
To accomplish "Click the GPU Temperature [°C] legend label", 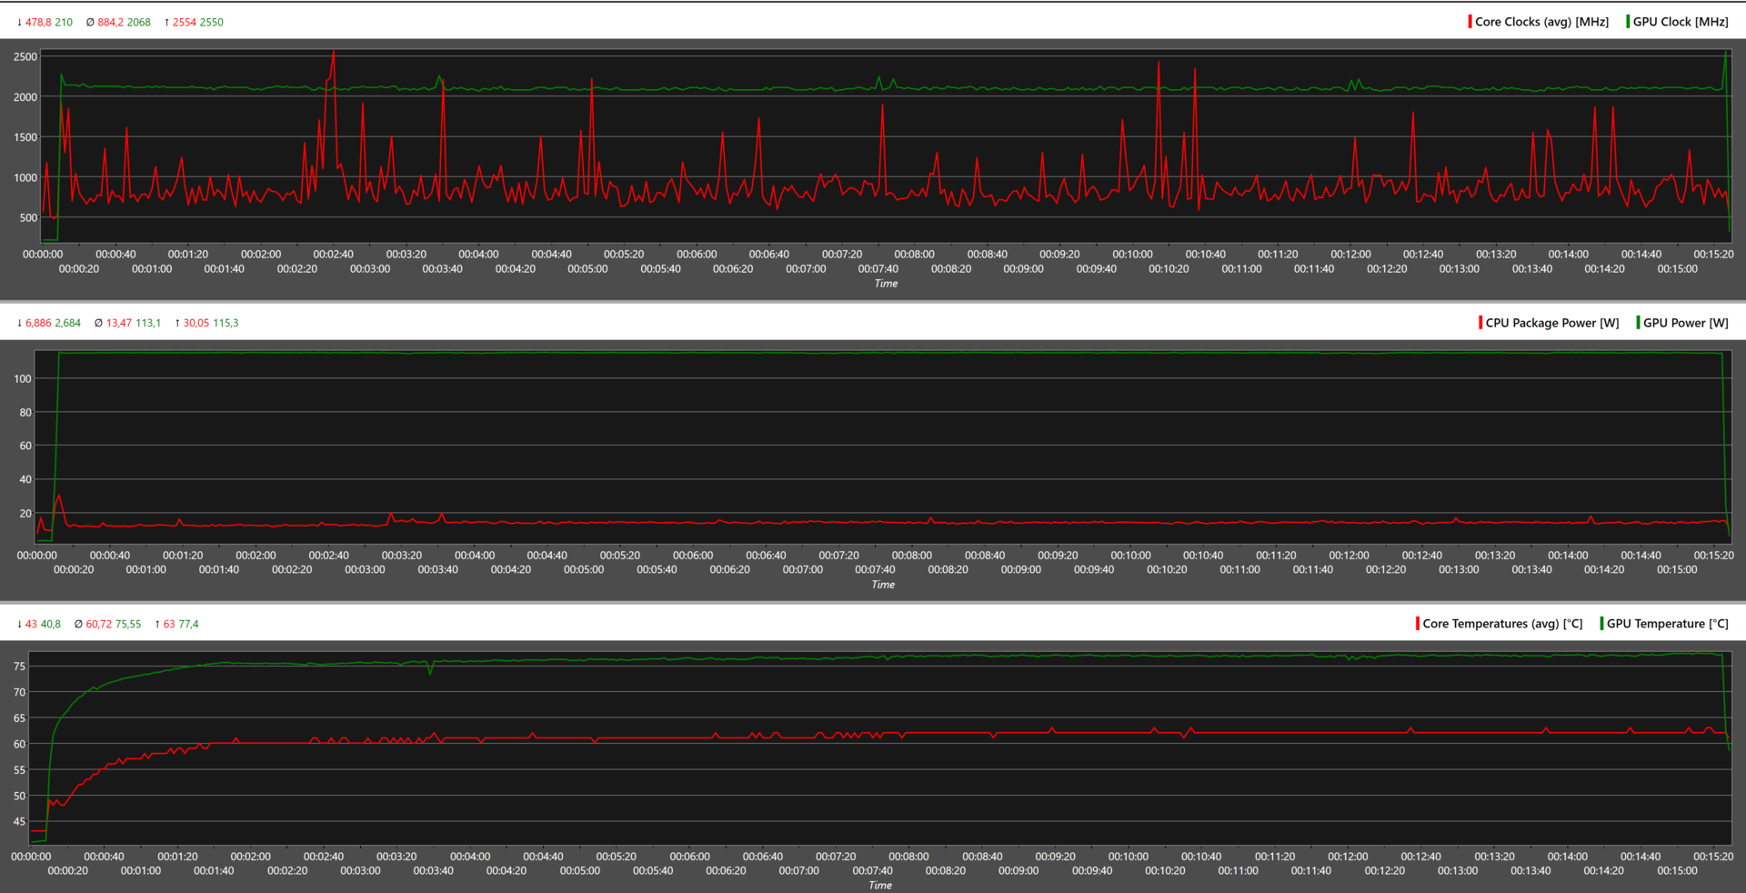I will pos(1668,624).
